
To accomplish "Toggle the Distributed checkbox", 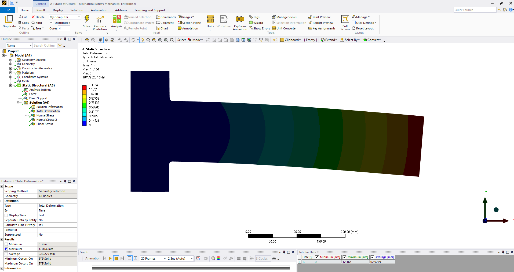I will [52, 23].
